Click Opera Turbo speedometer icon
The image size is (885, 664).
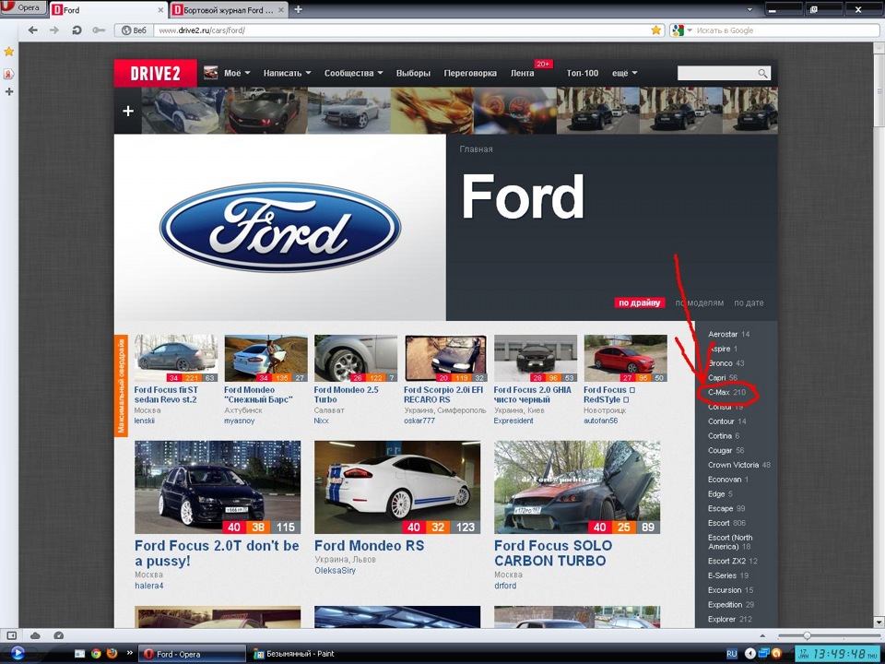click(x=59, y=635)
